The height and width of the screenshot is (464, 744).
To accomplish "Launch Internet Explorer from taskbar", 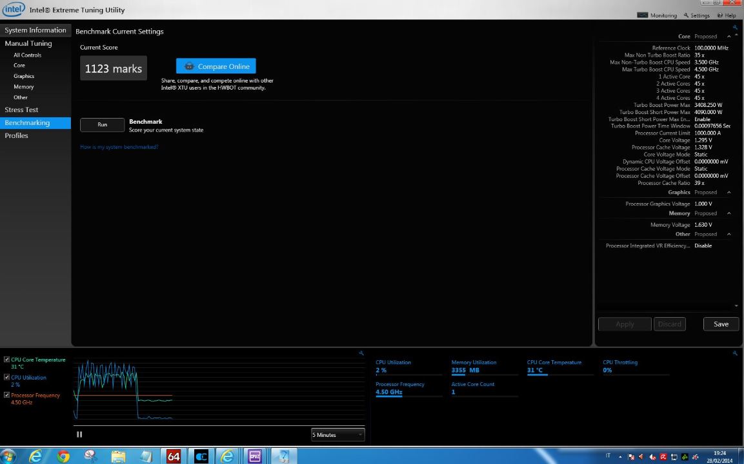I will tap(35, 456).
